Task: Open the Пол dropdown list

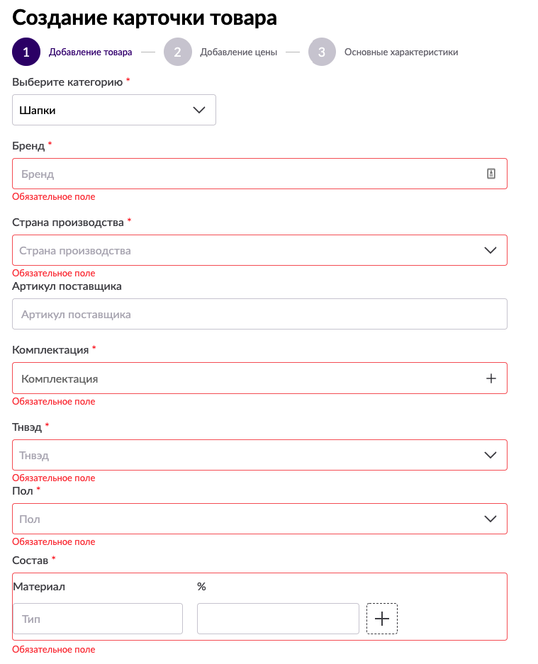Action: 259,519
